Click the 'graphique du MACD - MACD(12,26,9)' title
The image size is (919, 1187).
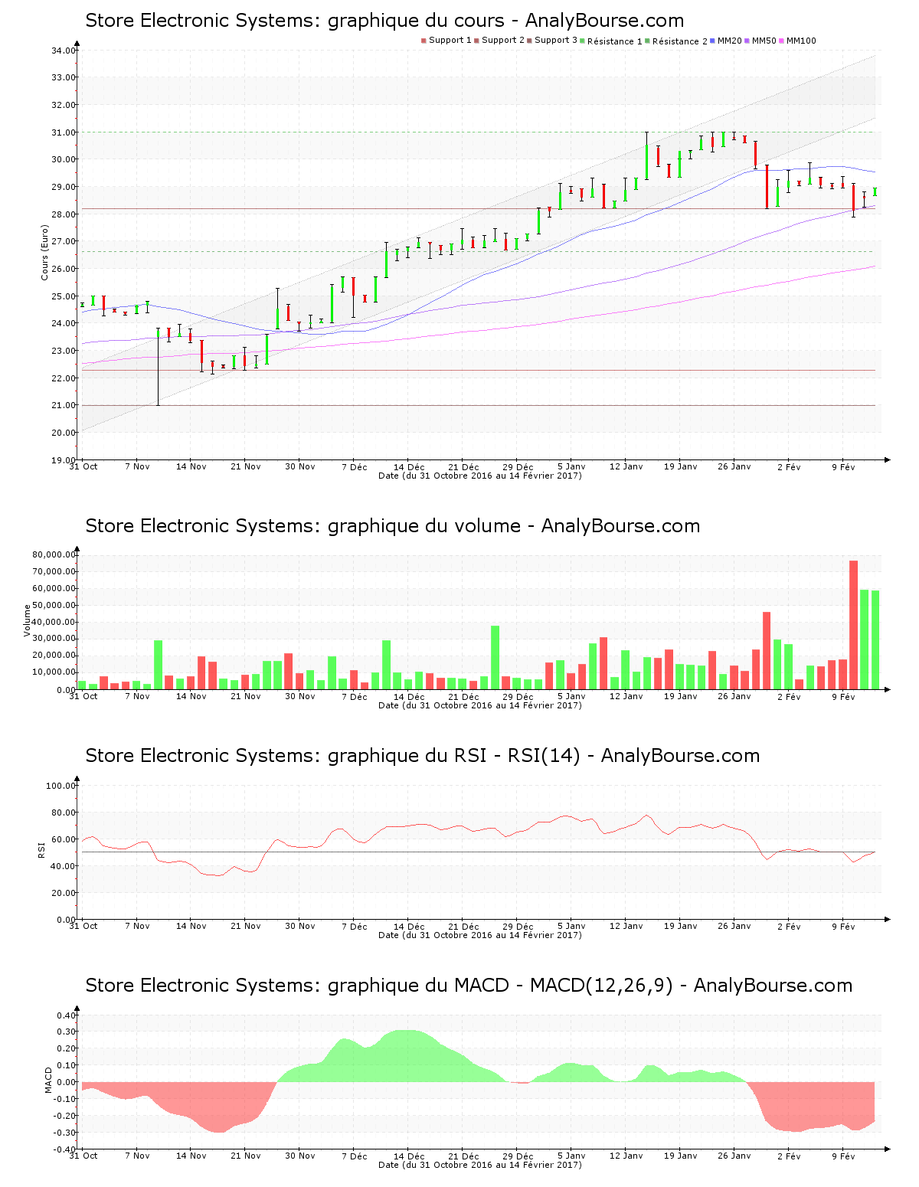coord(469,986)
